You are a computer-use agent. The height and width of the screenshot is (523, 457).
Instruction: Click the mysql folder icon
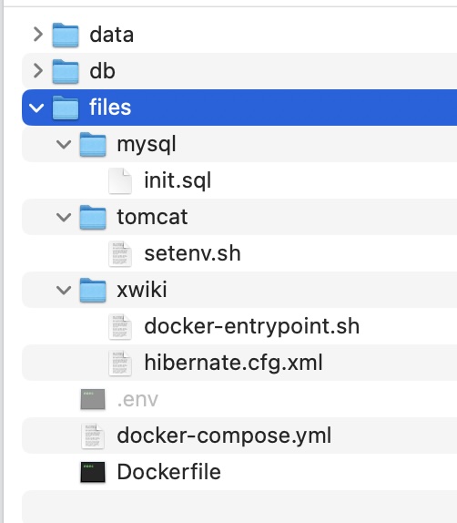pos(93,144)
